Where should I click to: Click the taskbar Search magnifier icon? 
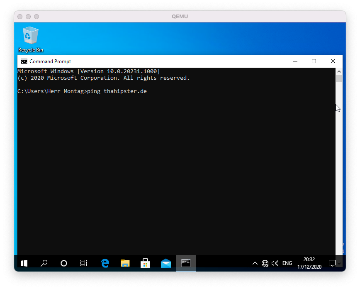point(44,263)
